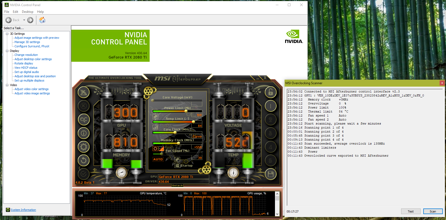Viewport: 446px width, 220px height.
Task: Click the Memory Clock +550 value field
Action: pos(197,147)
